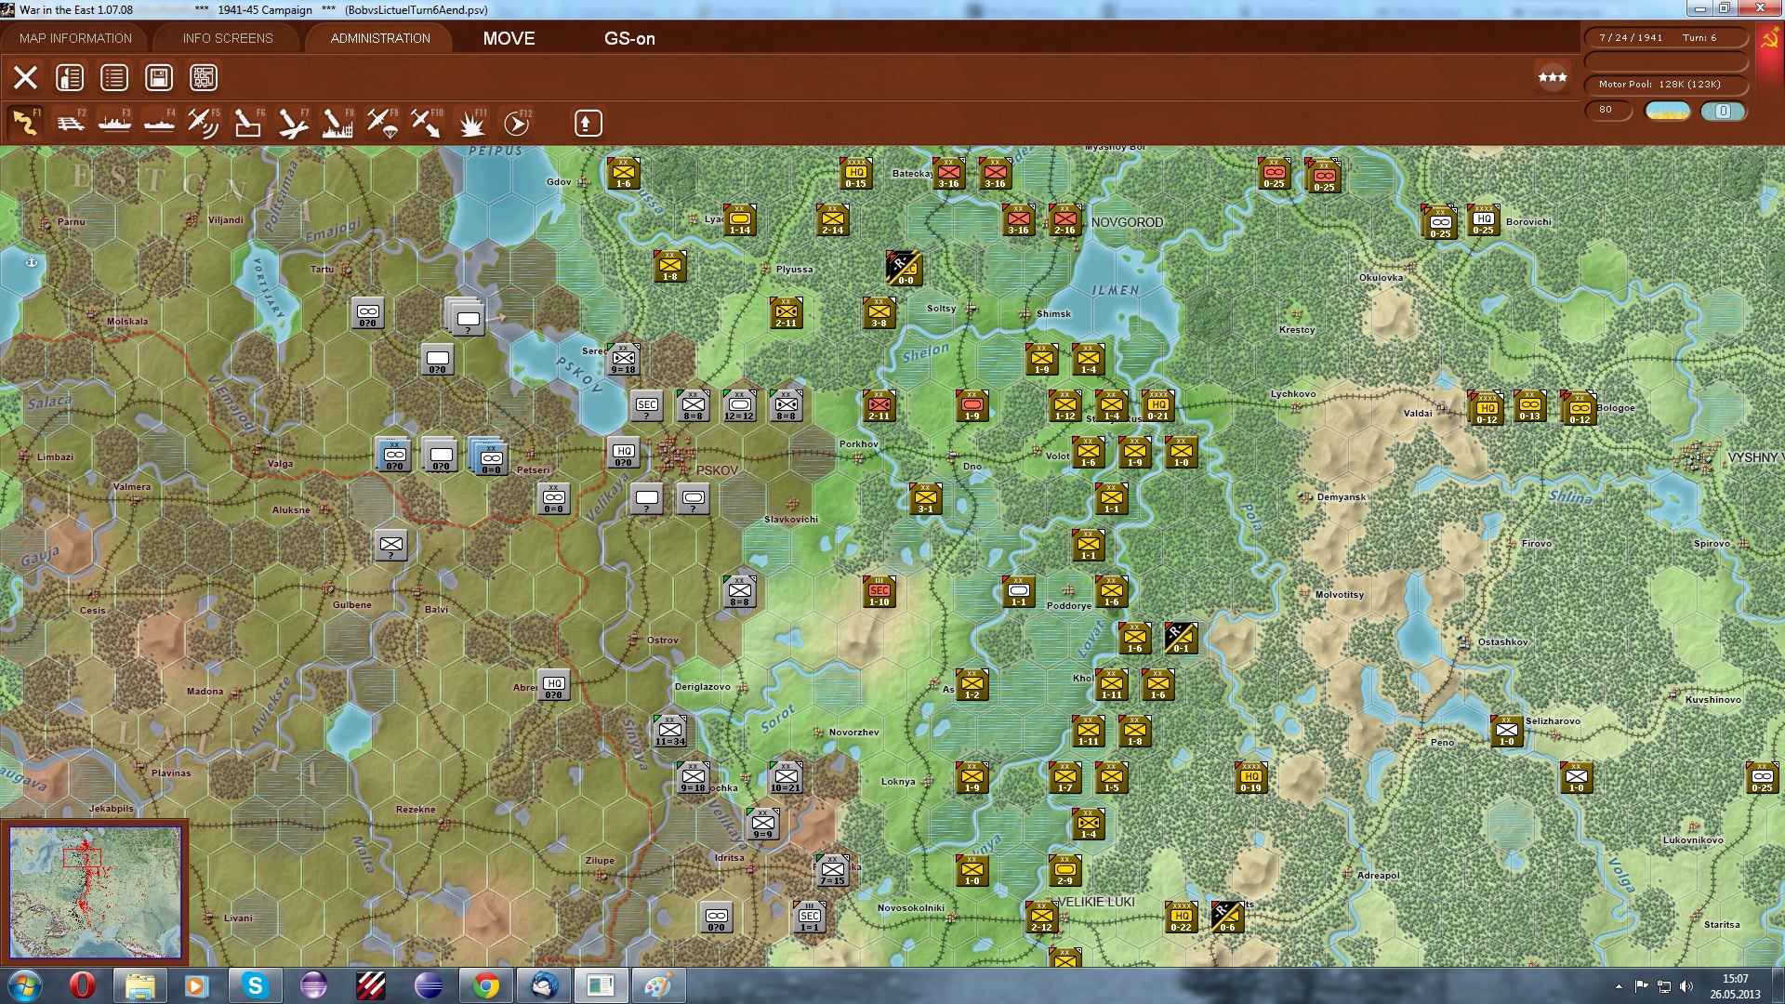Screen dimensions: 1785x1004
Task: Open the Windows Start menu
Action: tap(23, 985)
